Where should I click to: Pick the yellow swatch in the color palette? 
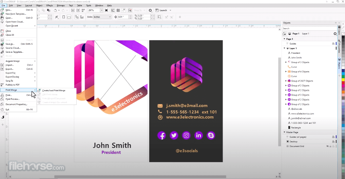coord(343,80)
